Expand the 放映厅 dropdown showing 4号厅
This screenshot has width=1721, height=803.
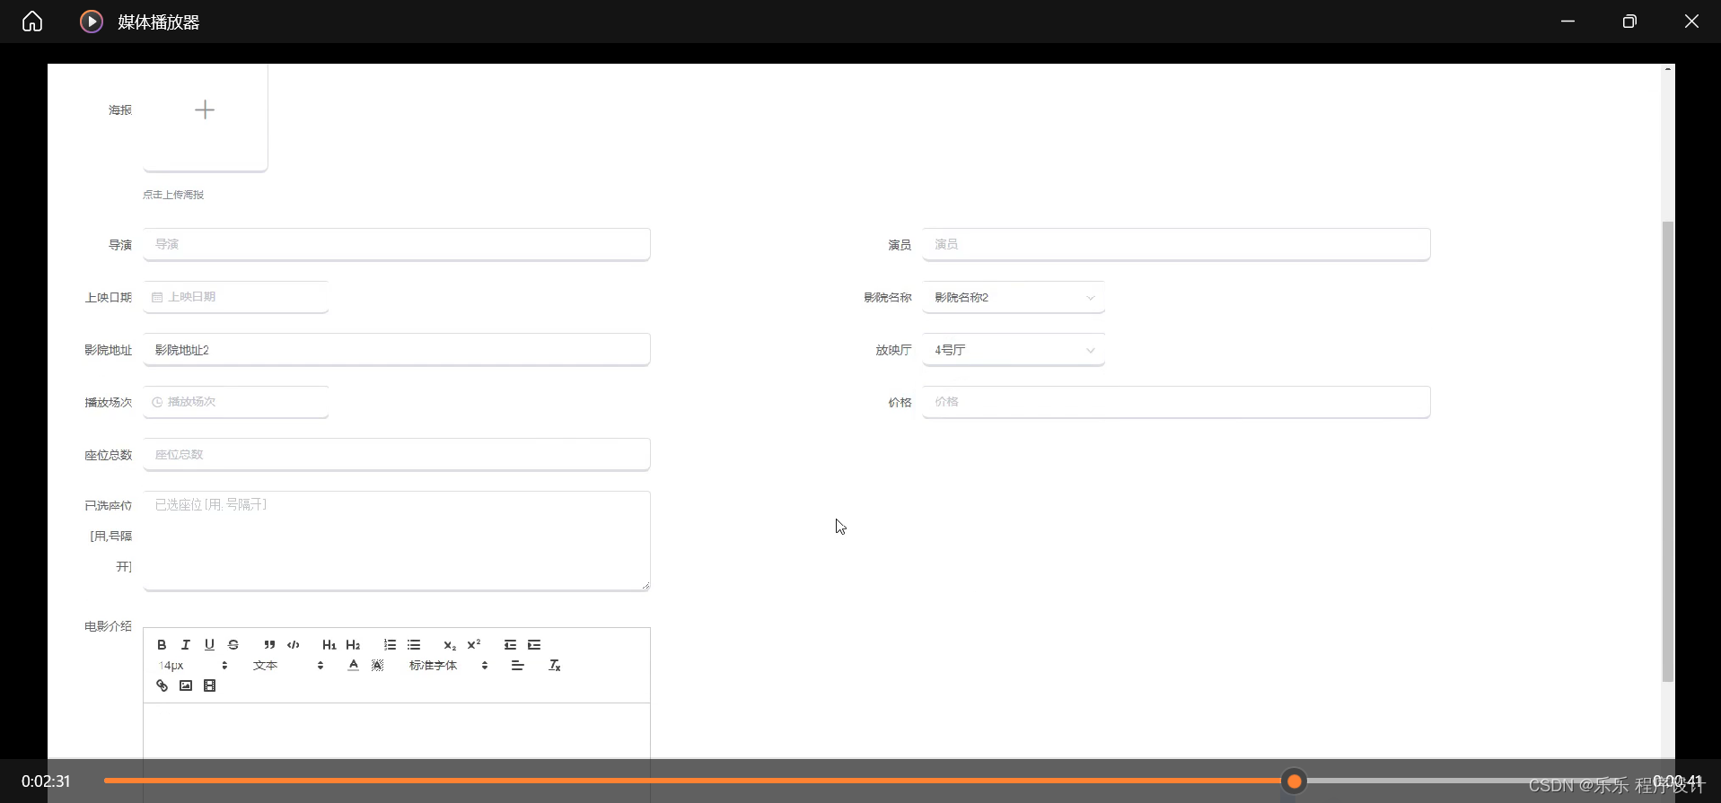1014,350
